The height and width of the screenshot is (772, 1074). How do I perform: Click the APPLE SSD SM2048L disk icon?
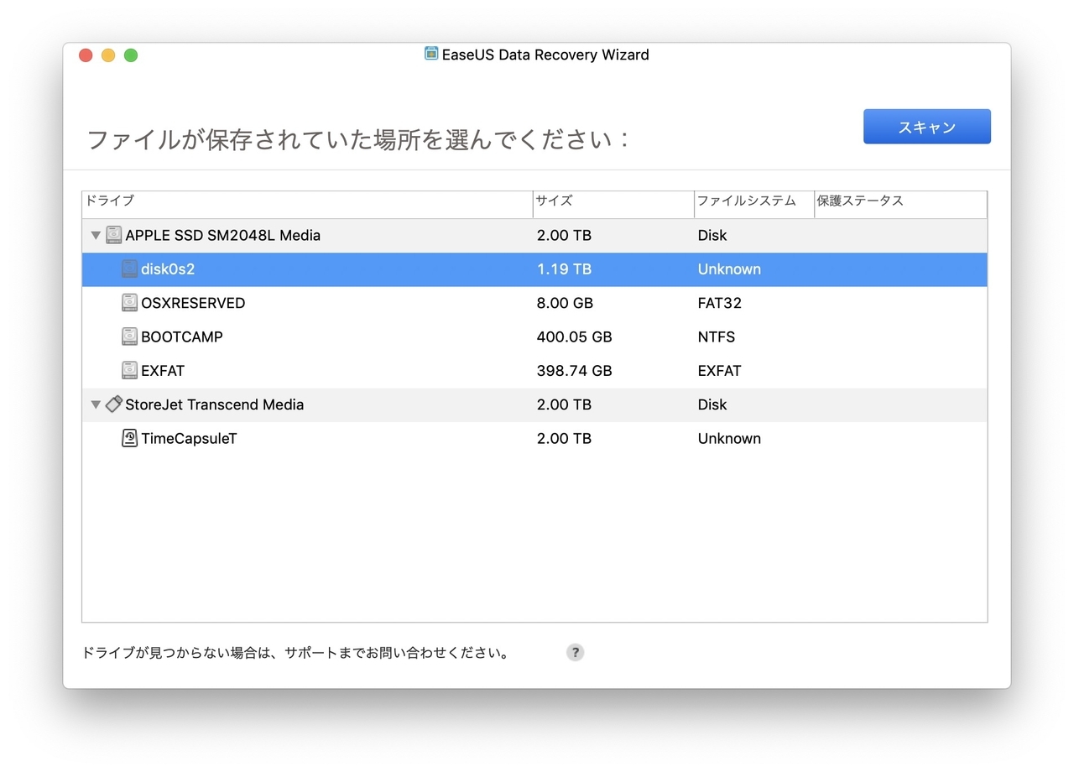[x=114, y=235]
